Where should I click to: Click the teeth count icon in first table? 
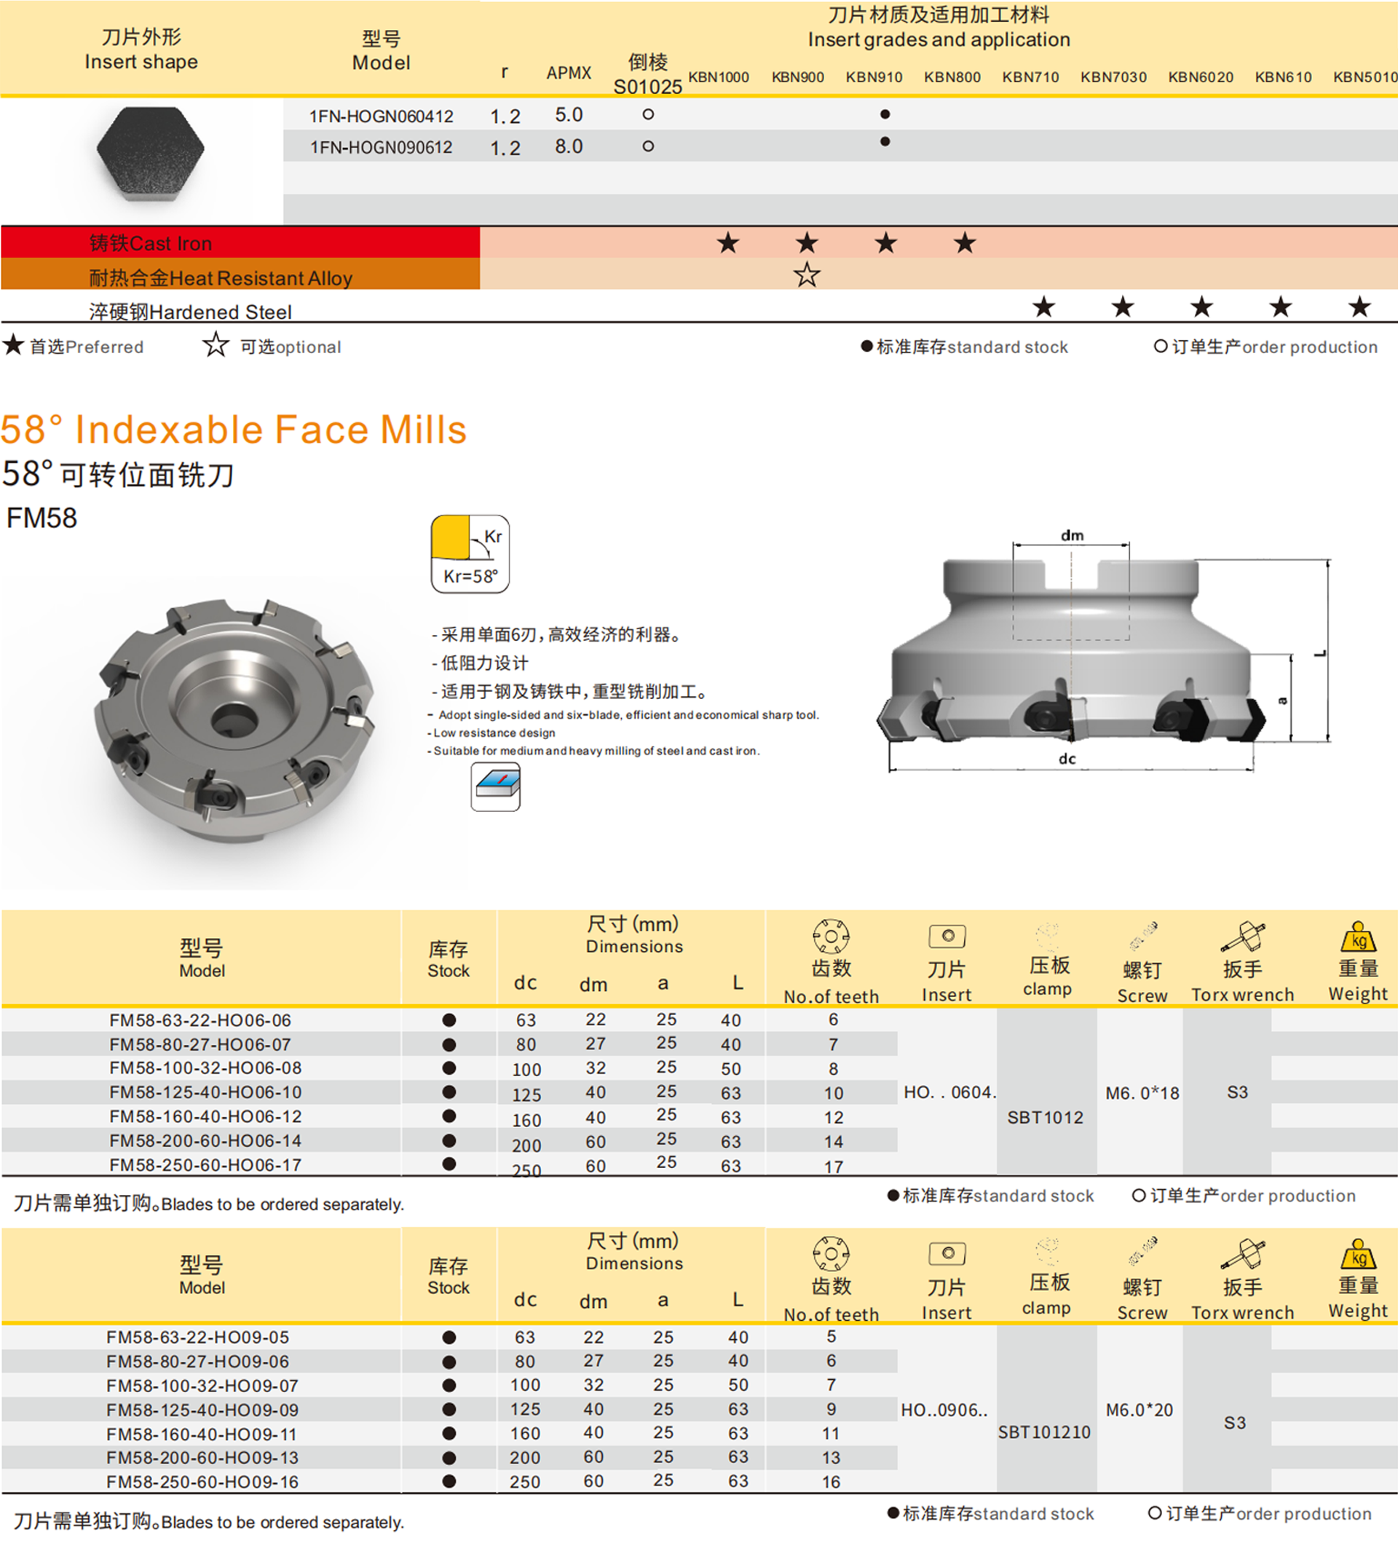coord(830,936)
